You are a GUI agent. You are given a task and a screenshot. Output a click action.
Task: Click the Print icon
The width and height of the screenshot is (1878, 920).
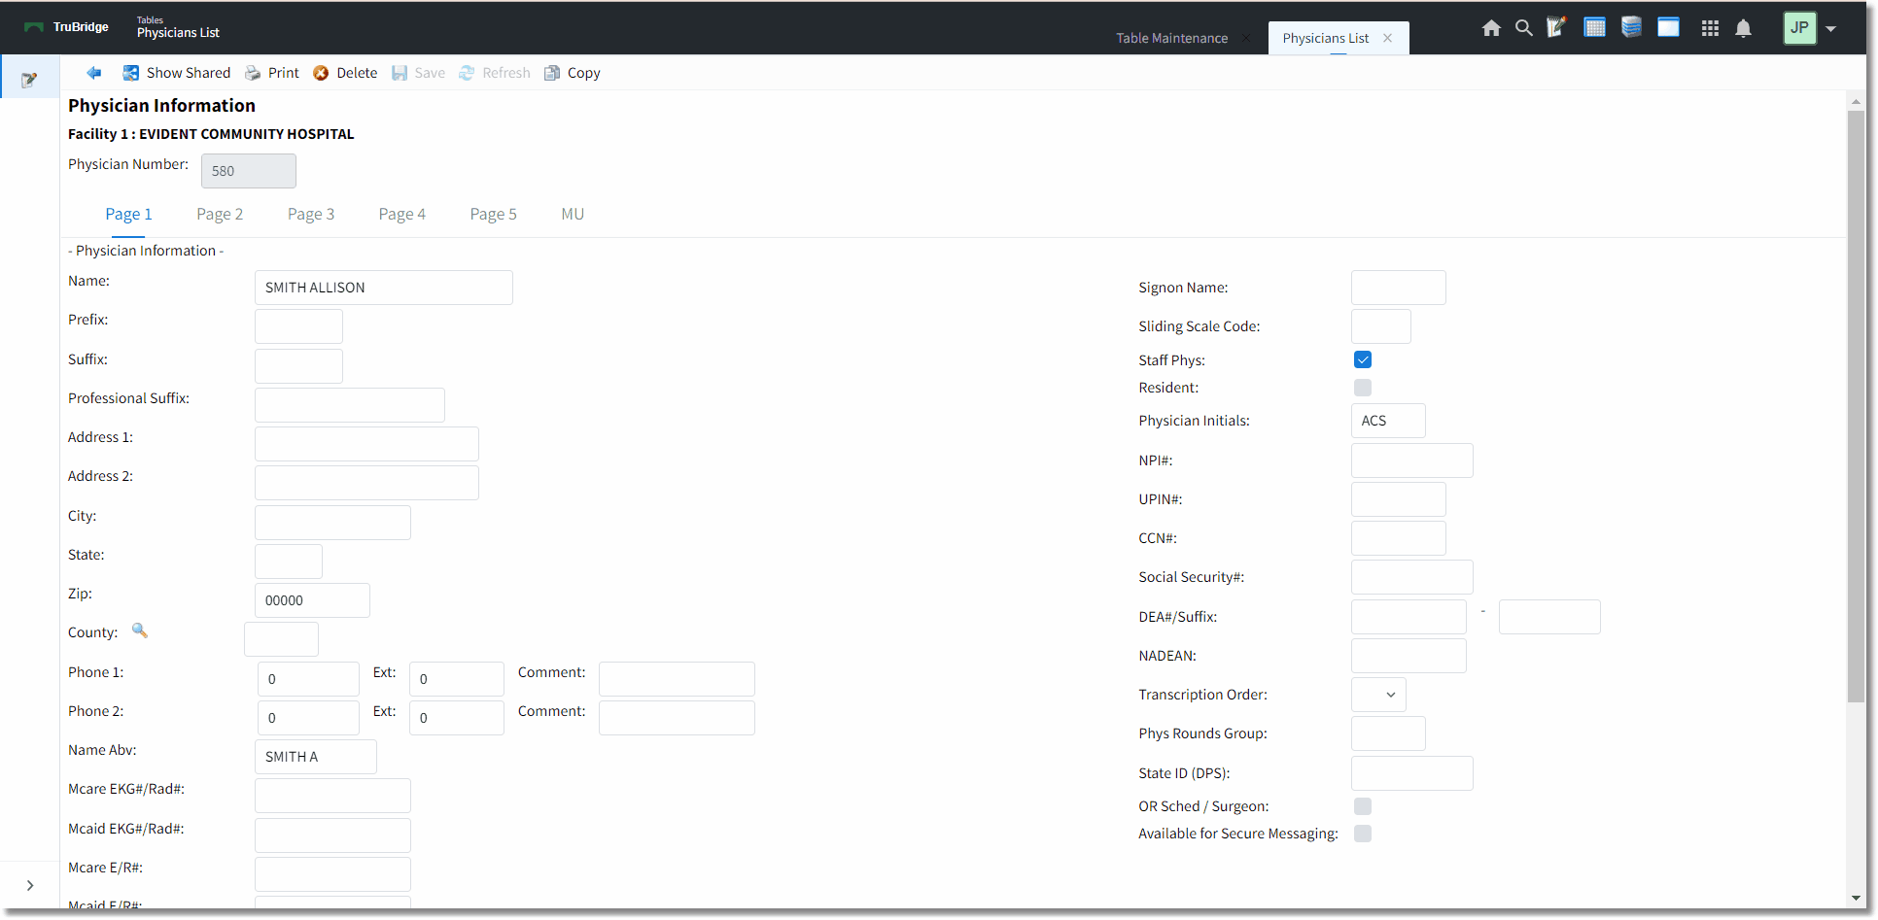253,73
